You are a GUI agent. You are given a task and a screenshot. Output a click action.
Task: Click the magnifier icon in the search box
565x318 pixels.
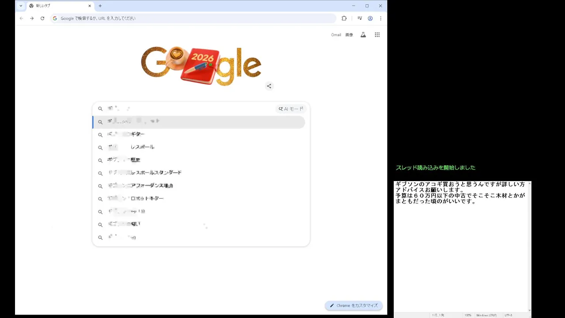(x=100, y=109)
